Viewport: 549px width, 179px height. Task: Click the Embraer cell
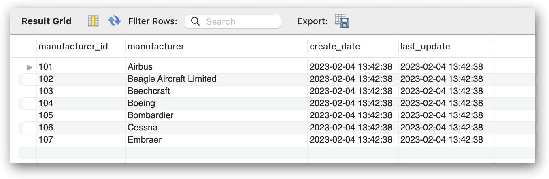[x=145, y=140]
